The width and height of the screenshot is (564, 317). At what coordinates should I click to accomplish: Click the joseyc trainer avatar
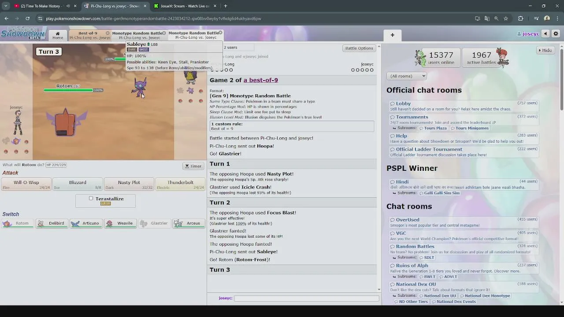point(17,123)
